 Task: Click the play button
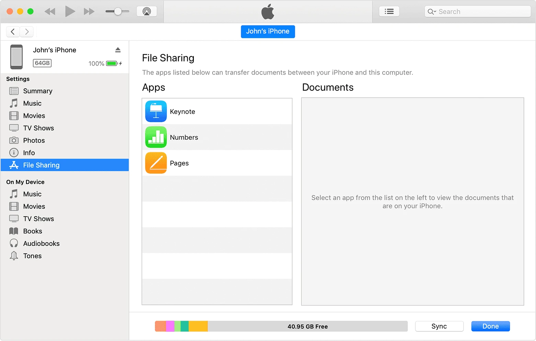coord(70,11)
